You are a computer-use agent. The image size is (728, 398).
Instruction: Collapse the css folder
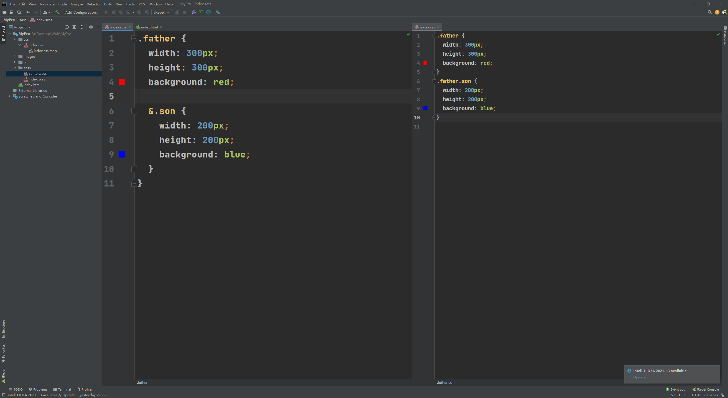(15, 39)
